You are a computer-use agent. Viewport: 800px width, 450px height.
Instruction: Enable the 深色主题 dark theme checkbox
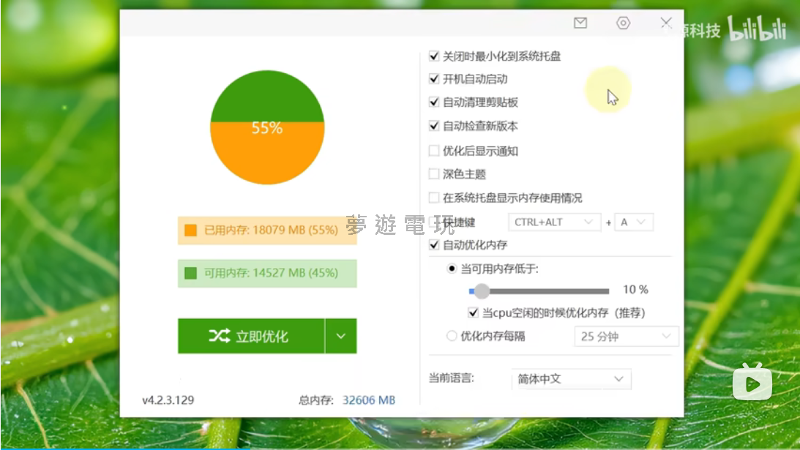[434, 174]
